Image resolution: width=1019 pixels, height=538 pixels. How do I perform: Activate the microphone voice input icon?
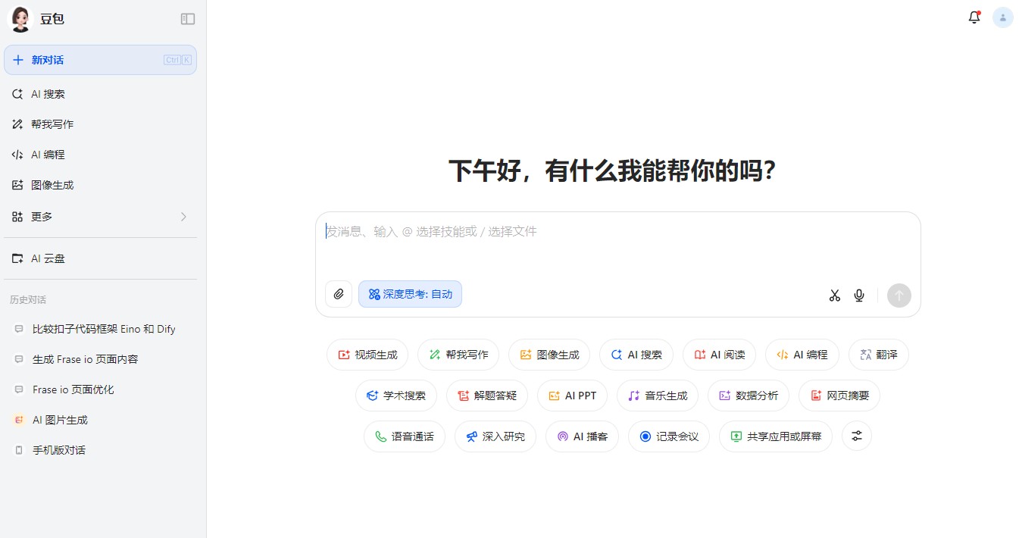pyautogui.click(x=859, y=296)
